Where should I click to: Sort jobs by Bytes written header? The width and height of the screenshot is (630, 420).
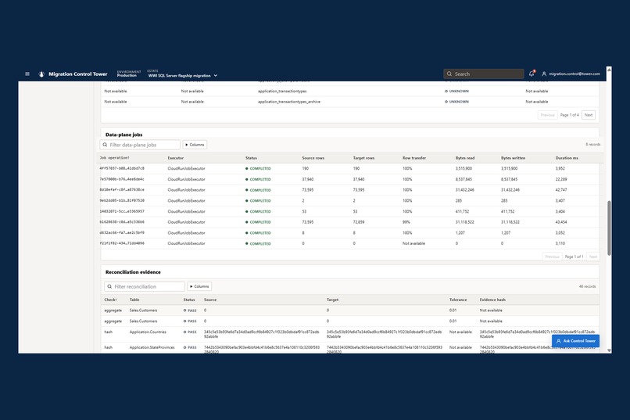(513, 158)
